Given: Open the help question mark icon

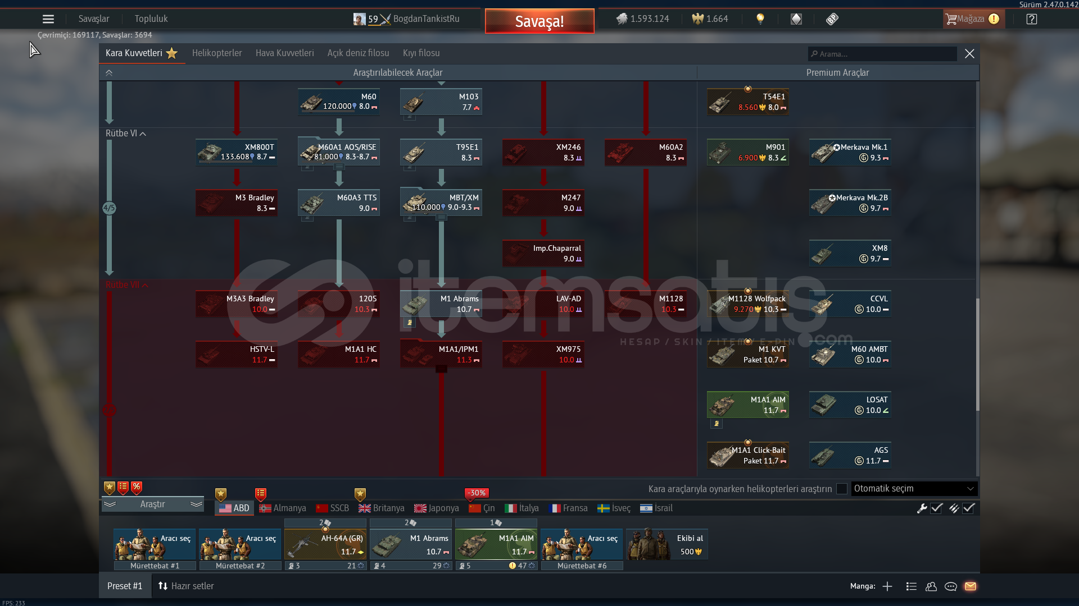Looking at the screenshot, I should (1031, 19).
